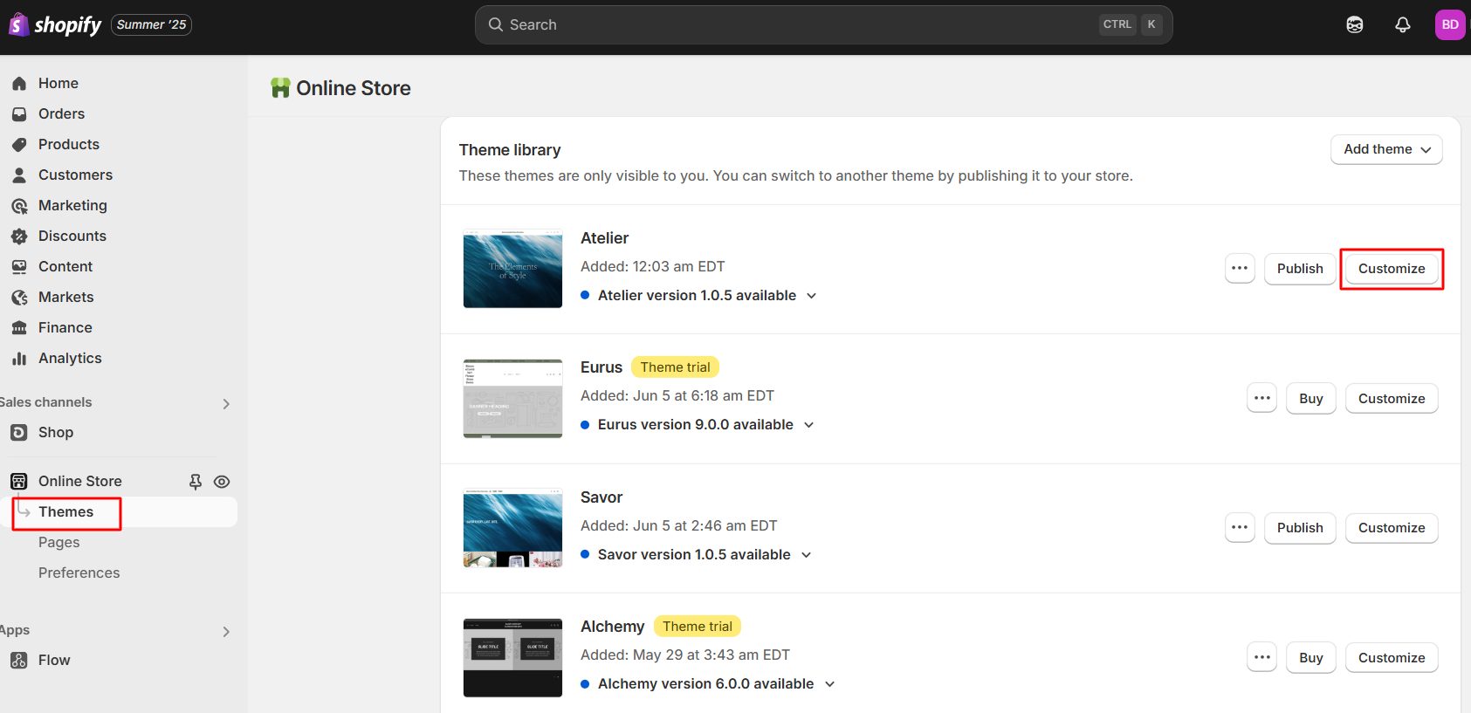Open Pages under Online Store
The height and width of the screenshot is (713, 1471).
coord(58,543)
